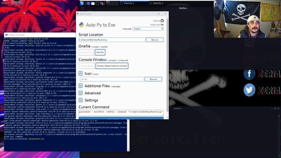
Task: Open the GitHub link icon
Action: pyautogui.click(x=162, y=21)
